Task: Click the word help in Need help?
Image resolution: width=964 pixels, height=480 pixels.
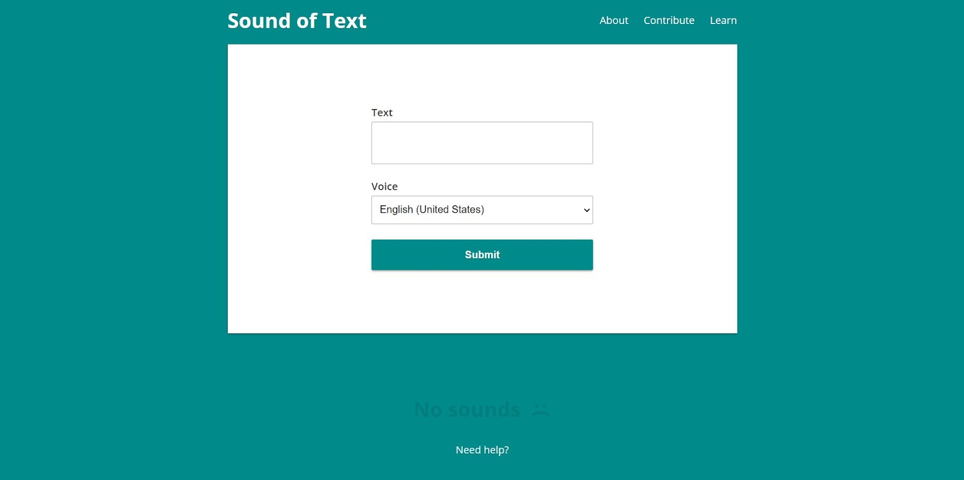Action: click(496, 450)
